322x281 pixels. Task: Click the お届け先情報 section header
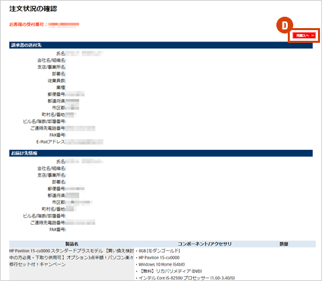pyautogui.click(x=161, y=153)
